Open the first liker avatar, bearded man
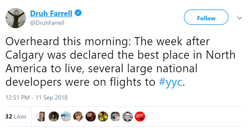 [41, 116]
